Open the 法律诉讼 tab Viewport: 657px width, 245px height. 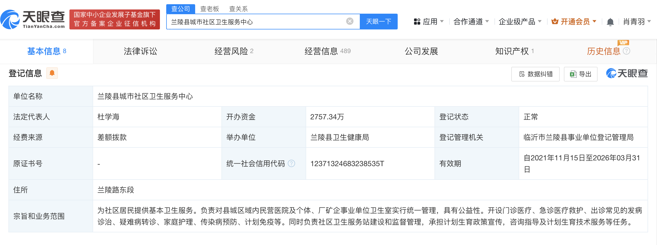click(140, 52)
